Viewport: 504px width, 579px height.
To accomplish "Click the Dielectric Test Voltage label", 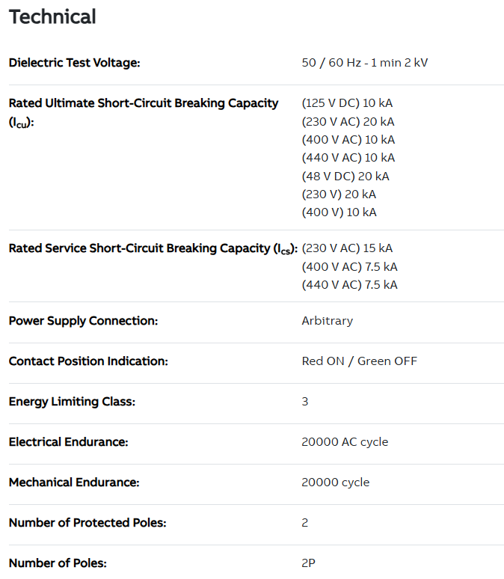I will point(74,63).
